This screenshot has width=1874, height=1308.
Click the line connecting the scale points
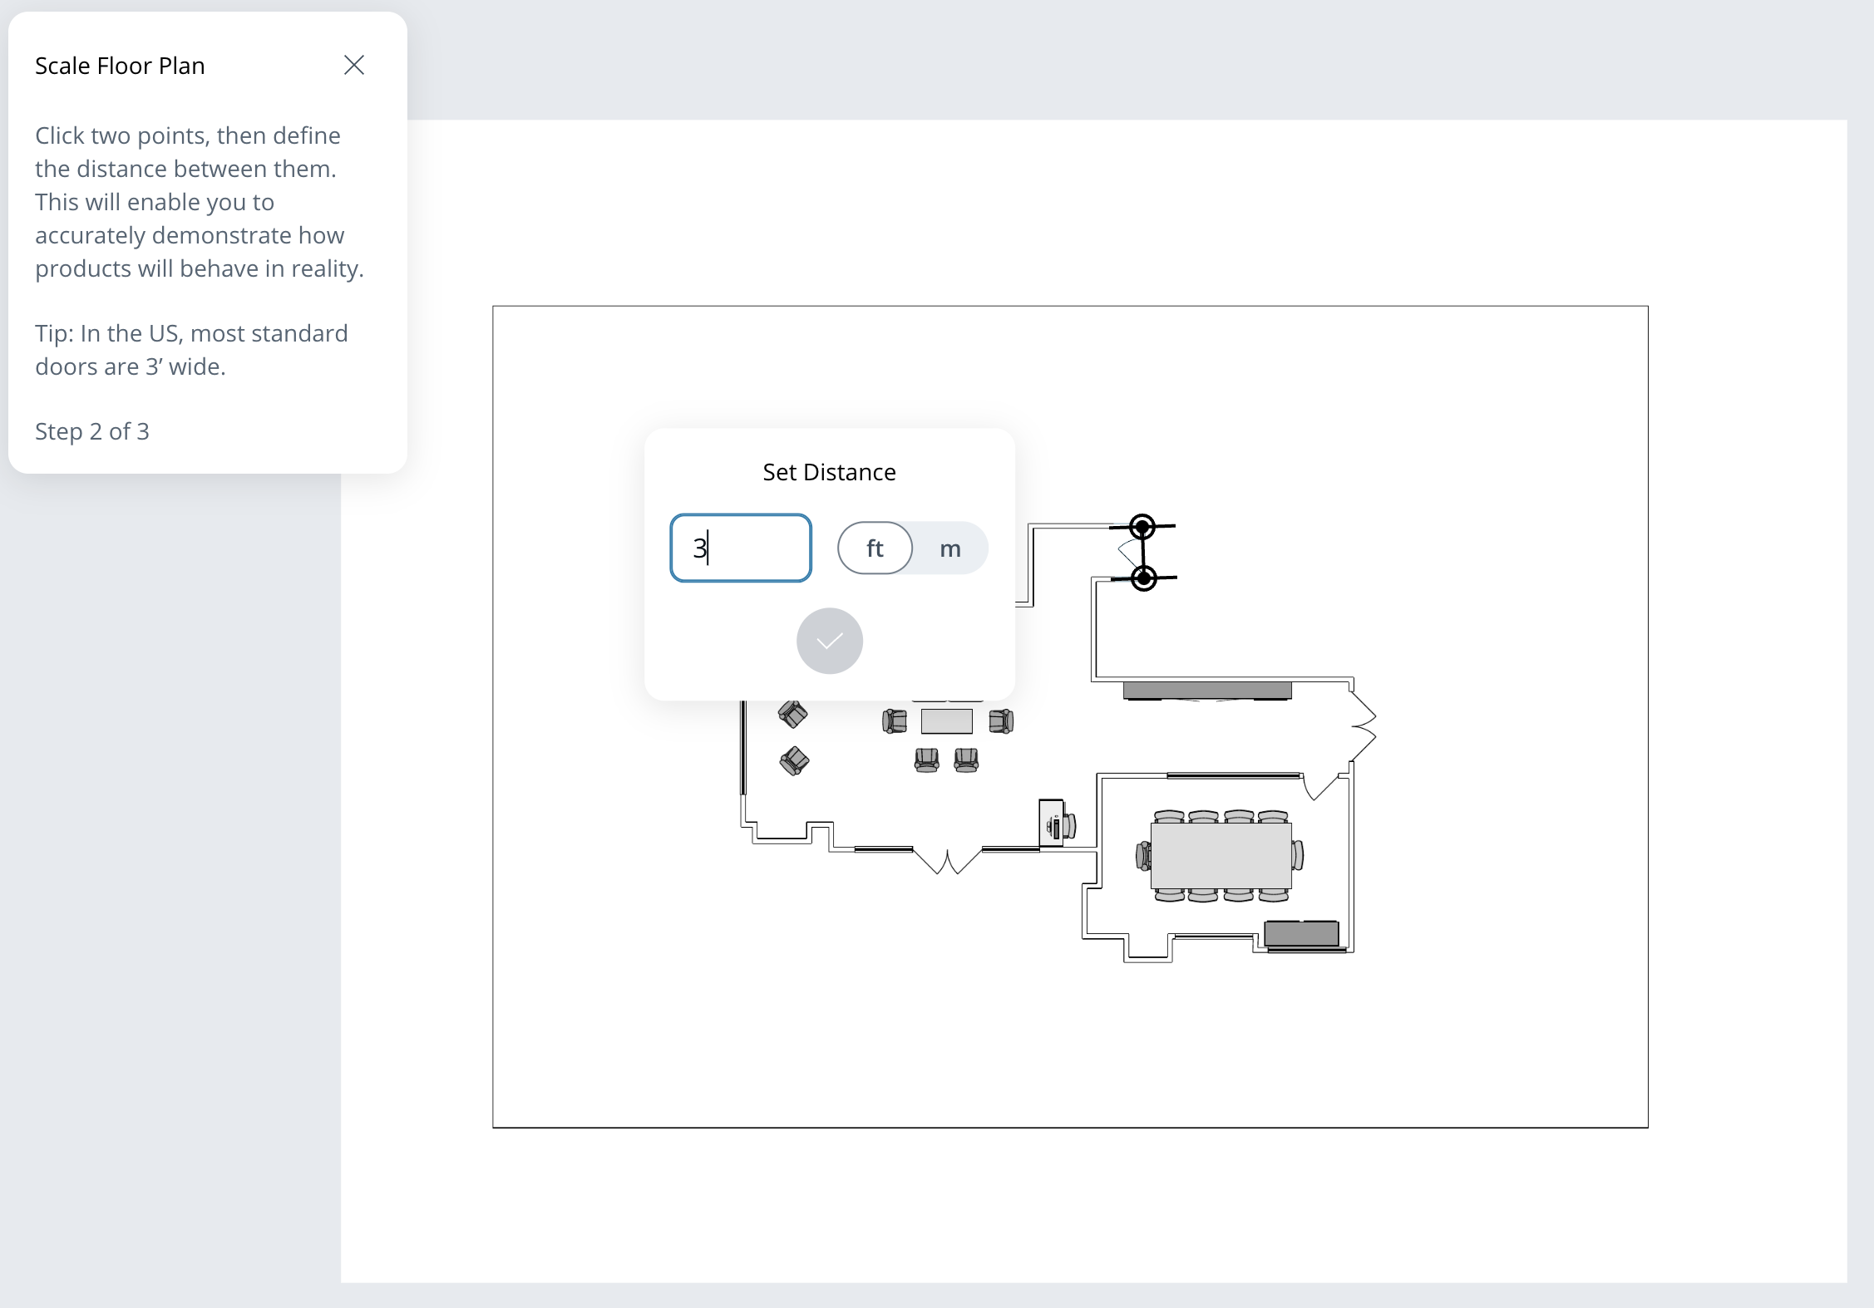1143,553
